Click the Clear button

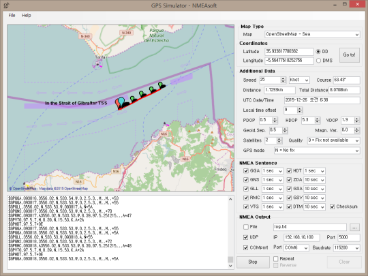[344, 262]
